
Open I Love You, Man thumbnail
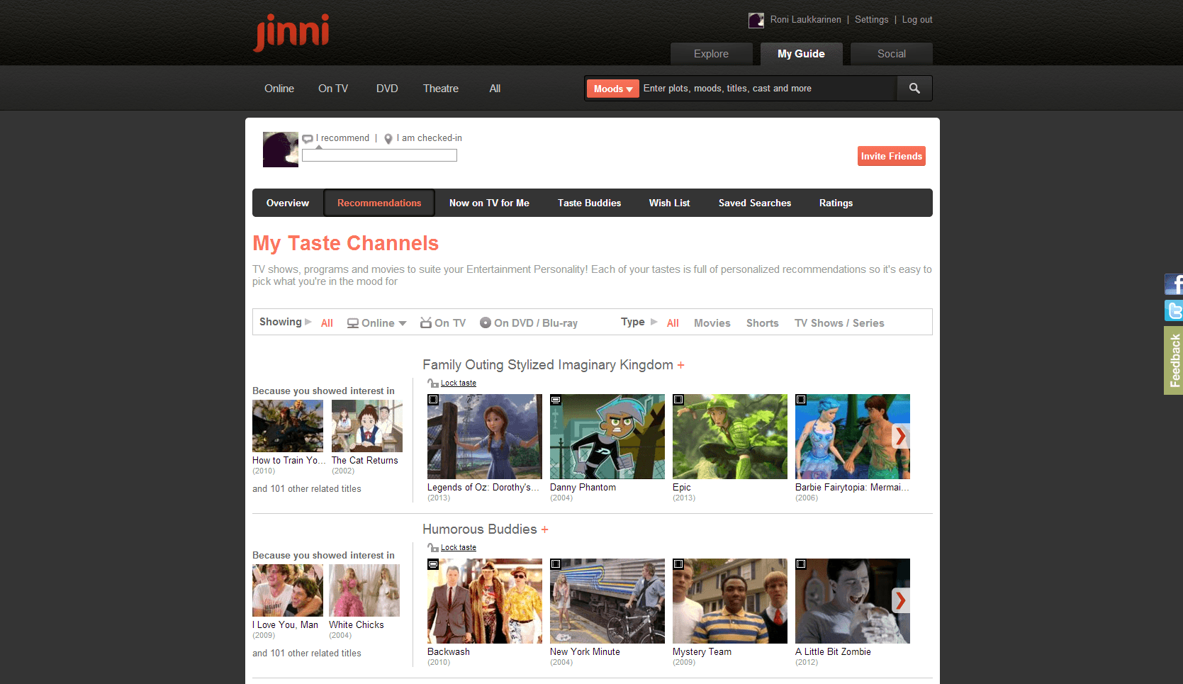click(288, 590)
